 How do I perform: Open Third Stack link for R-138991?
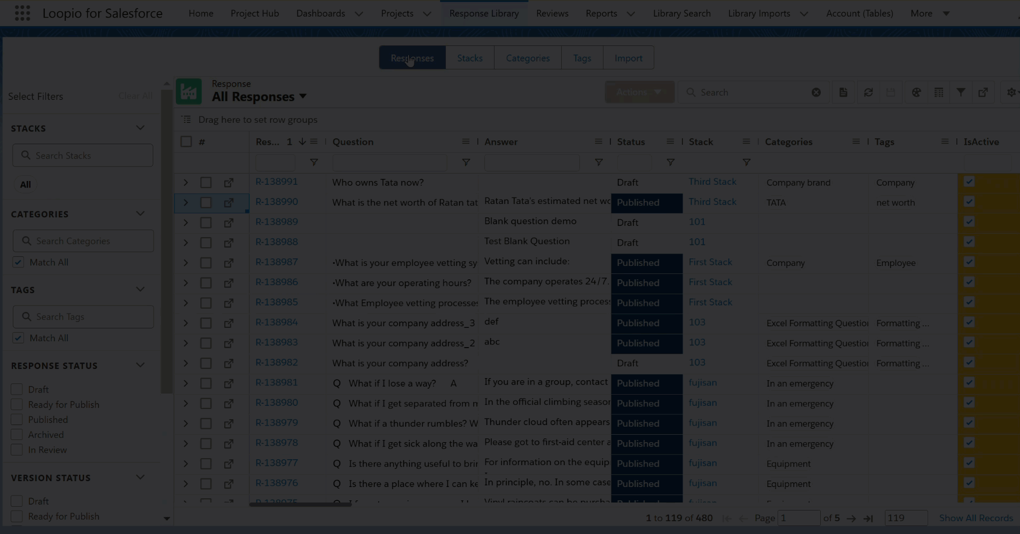coord(712,182)
